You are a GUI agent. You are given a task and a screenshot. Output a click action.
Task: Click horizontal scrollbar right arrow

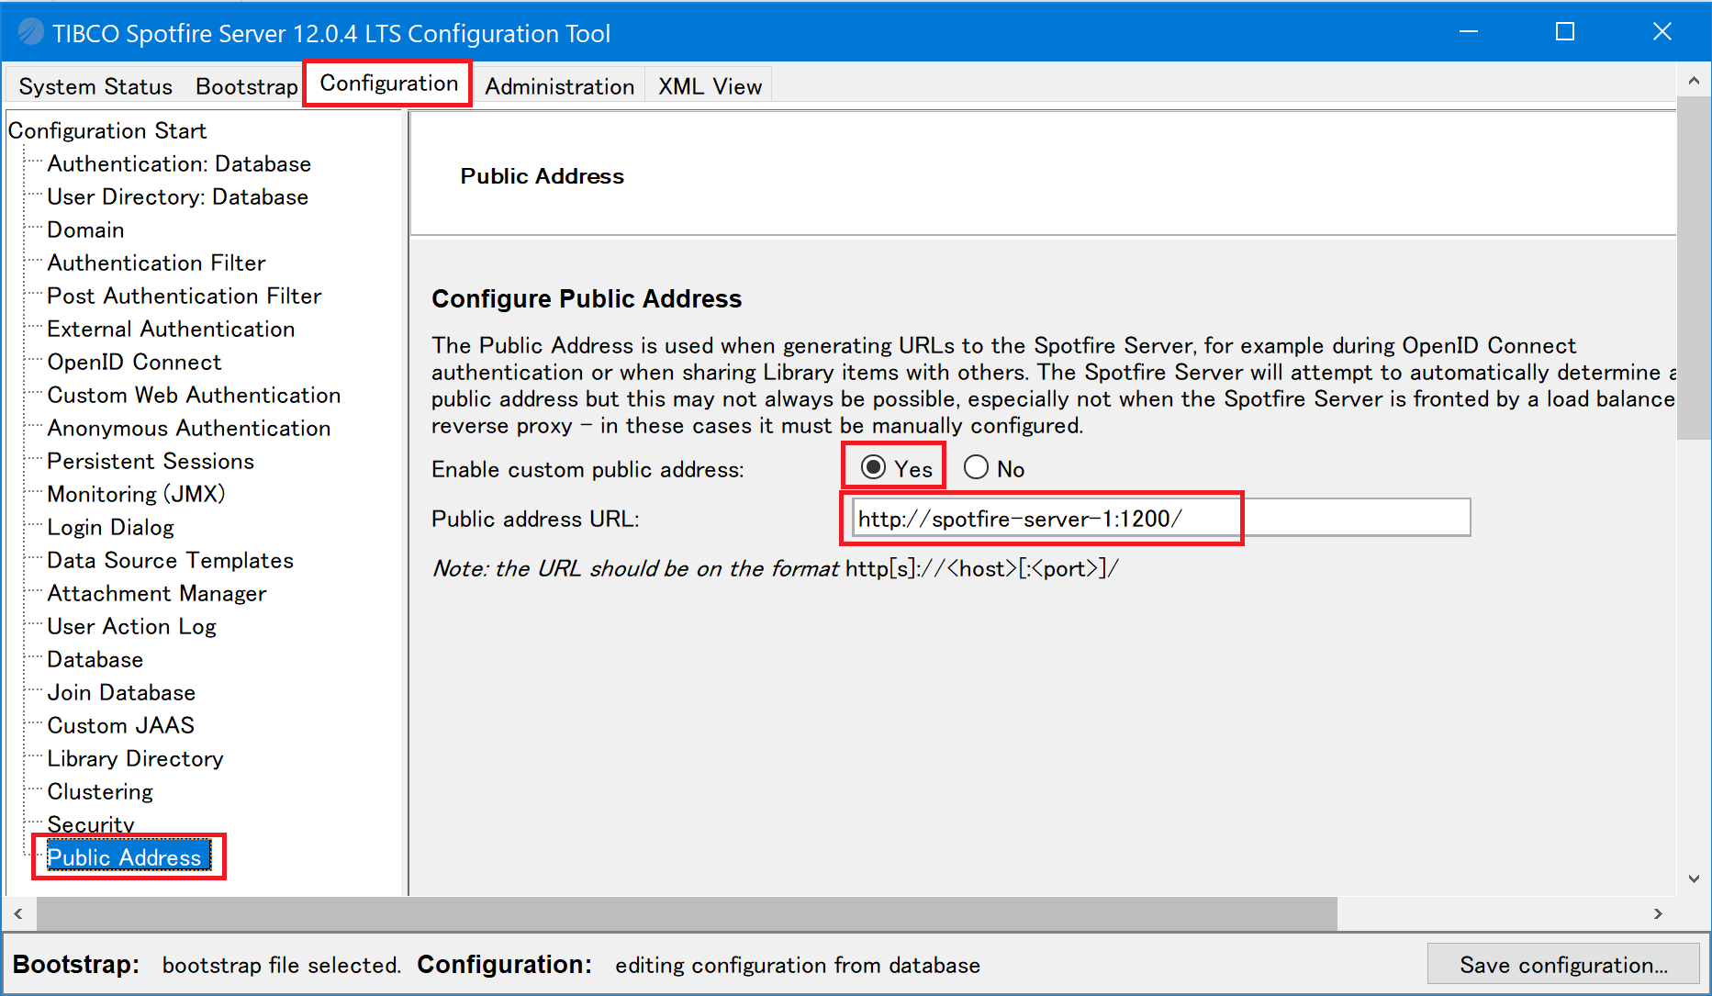click(1658, 913)
